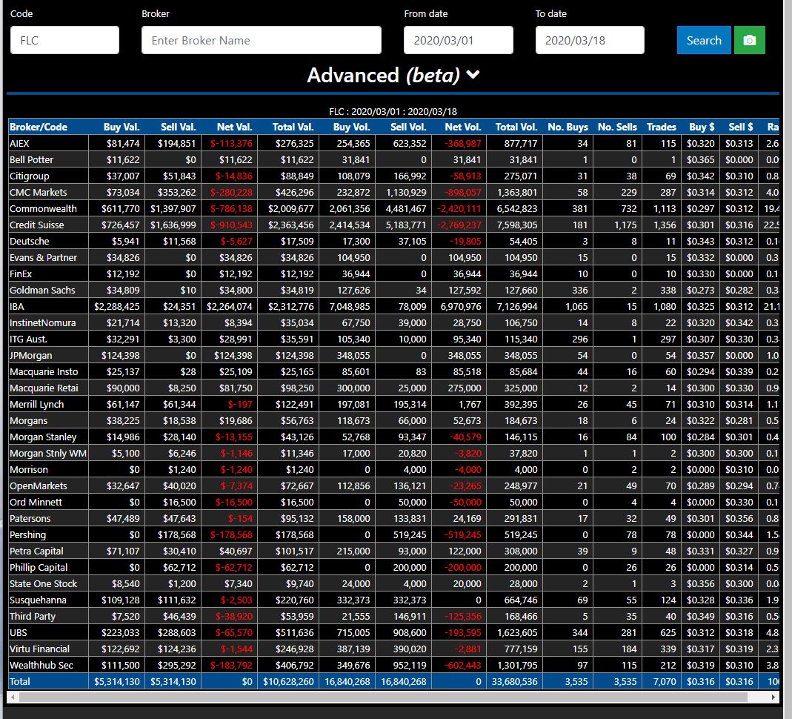This screenshot has height=719, width=792.
Task: Select the Evans & Partner broker name
Action: 44,258
